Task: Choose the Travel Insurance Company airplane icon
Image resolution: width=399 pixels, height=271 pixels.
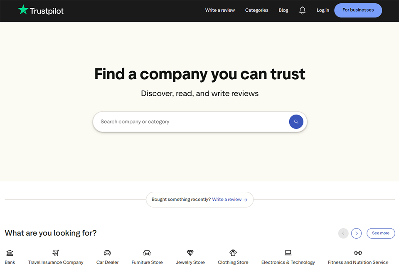Action: point(56,253)
